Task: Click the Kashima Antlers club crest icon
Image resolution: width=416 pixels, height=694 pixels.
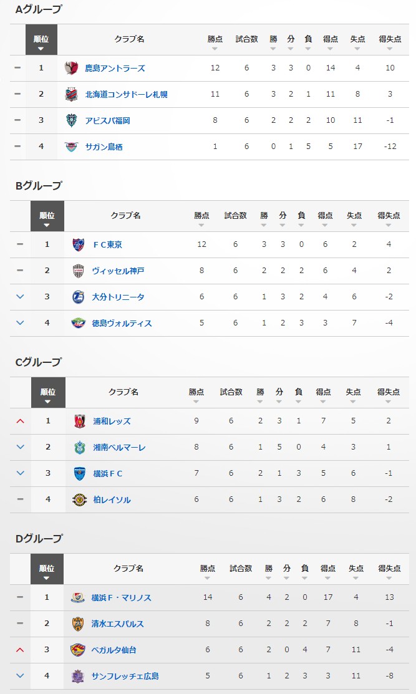Action: 72,68
